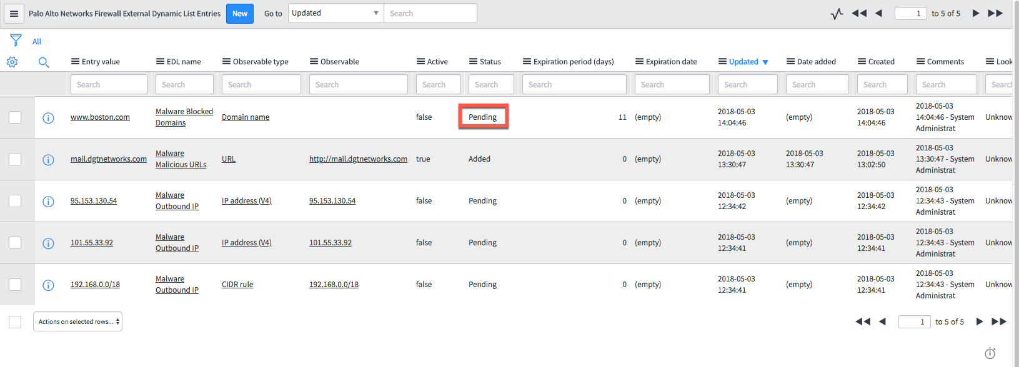Click the Observable column header

pyautogui.click(x=339, y=62)
